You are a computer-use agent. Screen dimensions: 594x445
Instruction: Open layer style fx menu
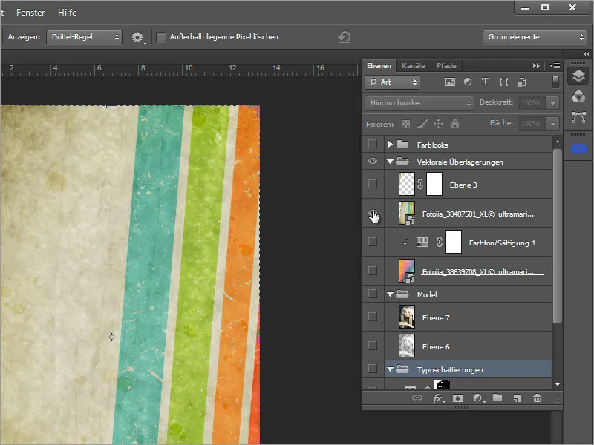(x=438, y=398)
